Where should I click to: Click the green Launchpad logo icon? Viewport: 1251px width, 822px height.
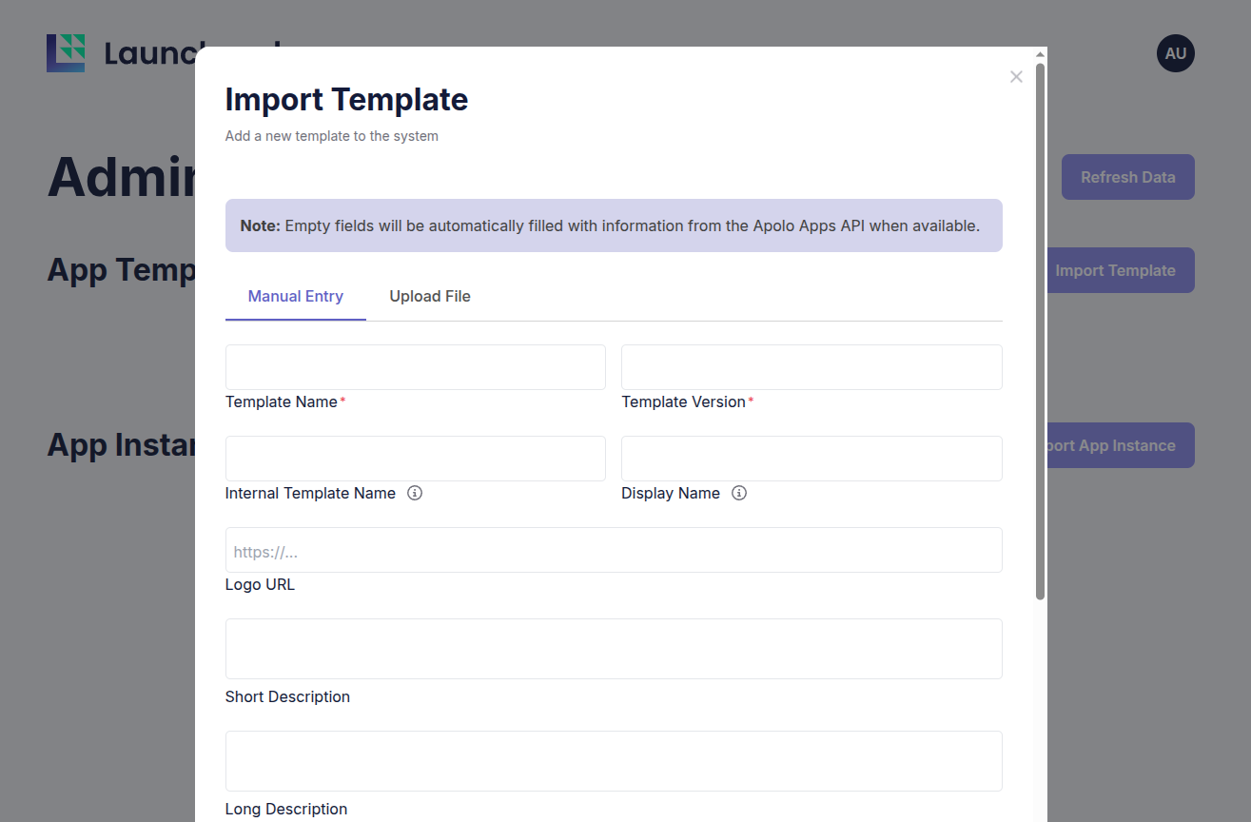point(66,53)
